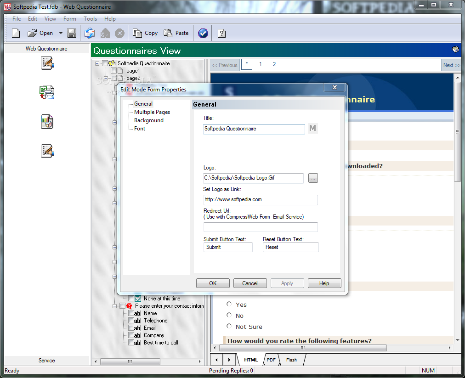Viewport: 465px width, 378px height.
Task: Click the preview pane's vertical scrollbar thumb
Action: 457,132
